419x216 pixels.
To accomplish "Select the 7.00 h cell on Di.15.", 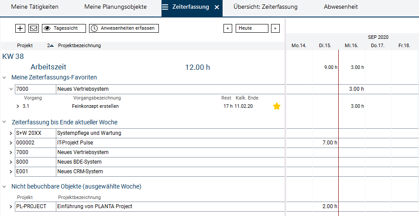I will point(325,143).
